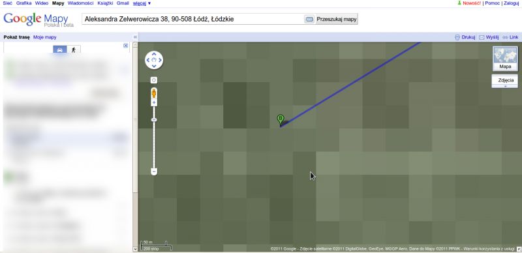Open the on-screen keyboard icon
Viewport: 522px width, 253px height.
309,20
